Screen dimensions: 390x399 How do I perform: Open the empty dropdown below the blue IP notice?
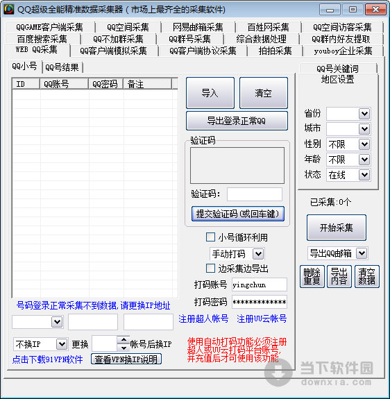(x=57, y=322)
